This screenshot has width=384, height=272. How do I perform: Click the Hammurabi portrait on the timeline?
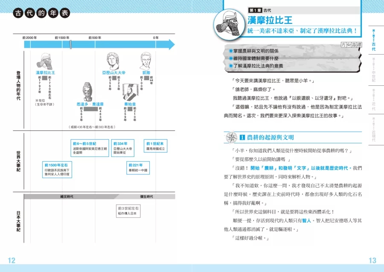[x=44, y=61]
